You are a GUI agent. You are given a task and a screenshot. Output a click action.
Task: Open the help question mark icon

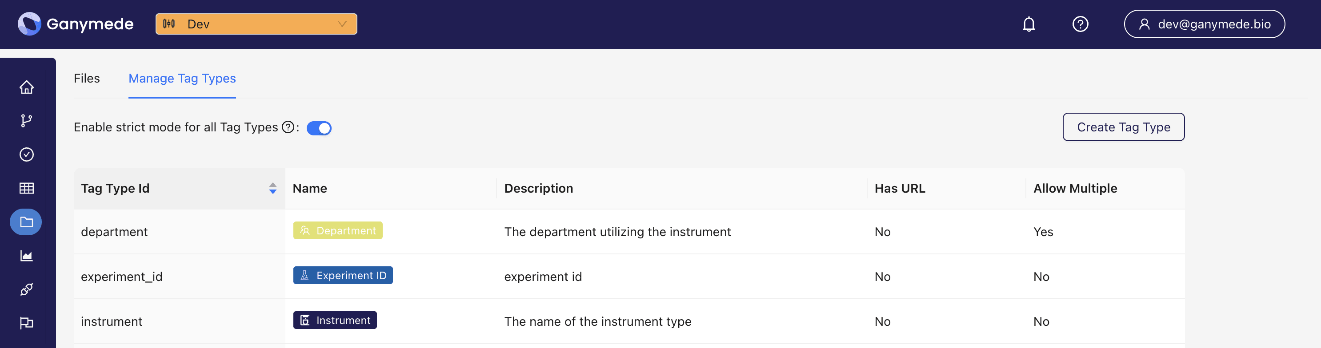(x=1080, y=24)
